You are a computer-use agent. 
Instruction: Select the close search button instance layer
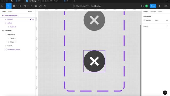coord(14,50)
